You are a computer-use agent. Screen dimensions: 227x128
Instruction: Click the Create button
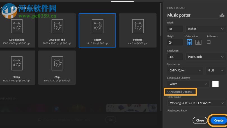coord(219,120)
